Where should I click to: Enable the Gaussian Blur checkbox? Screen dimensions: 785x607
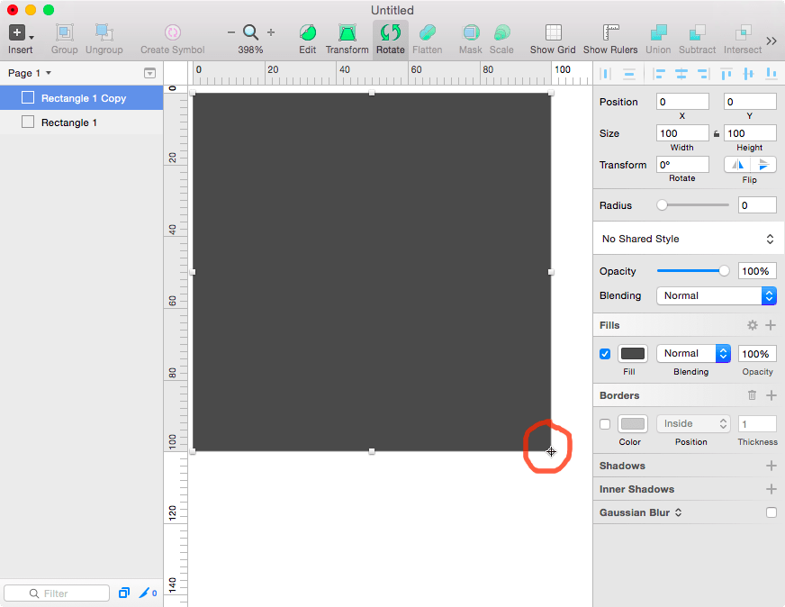[x=771, y=512]
